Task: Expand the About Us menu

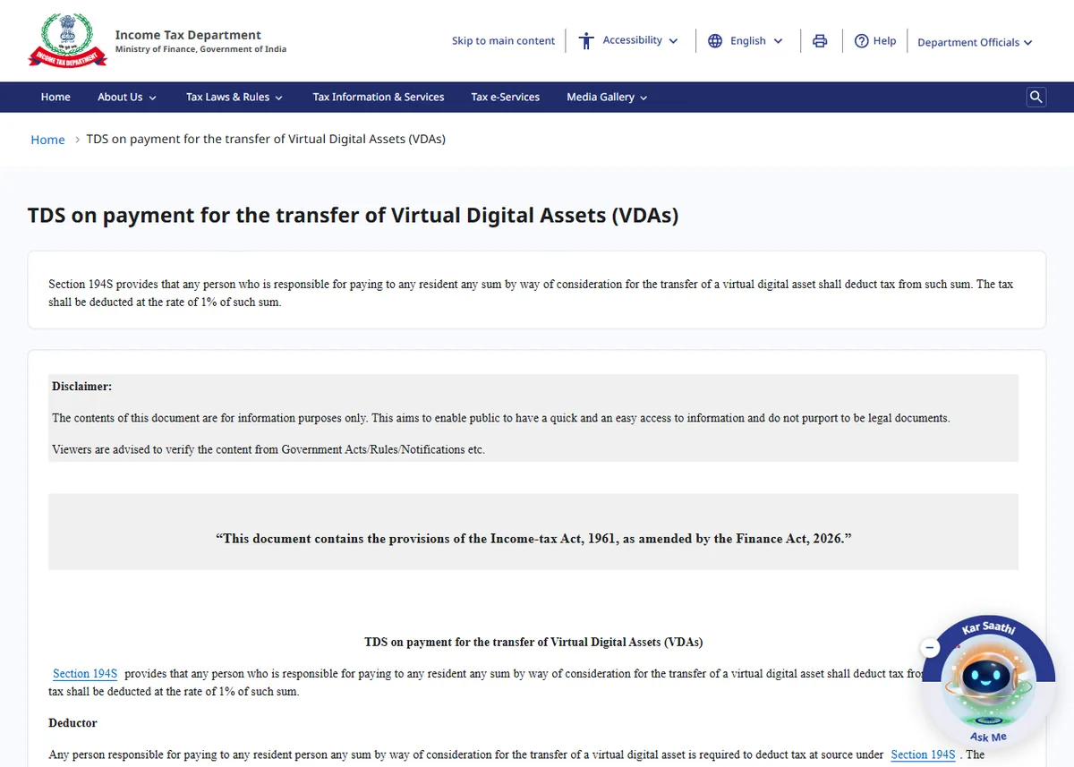Action: (127, 97)
